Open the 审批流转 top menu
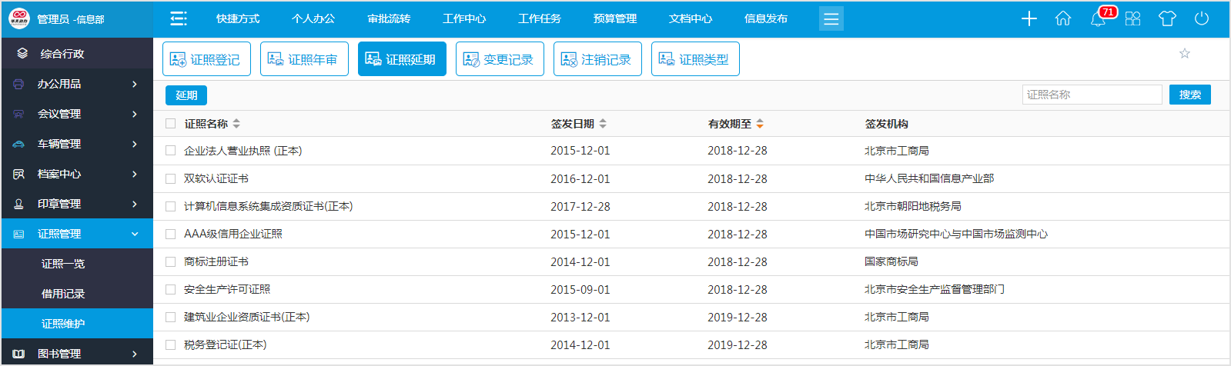The height and width of the screenshot is (366, 1231). tap(389, 18)
